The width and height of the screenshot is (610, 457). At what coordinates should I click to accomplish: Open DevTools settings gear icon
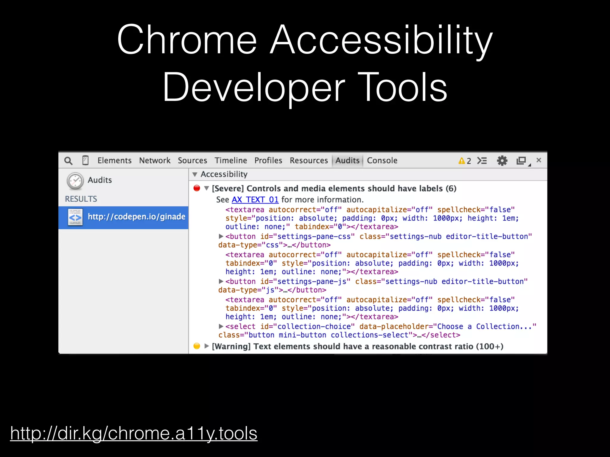tap(502, 161)
